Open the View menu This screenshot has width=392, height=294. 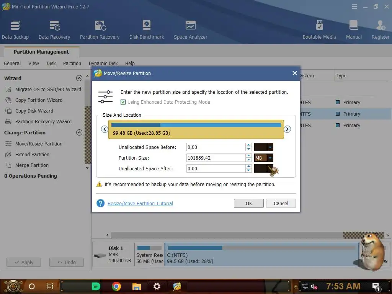point(34,64)
